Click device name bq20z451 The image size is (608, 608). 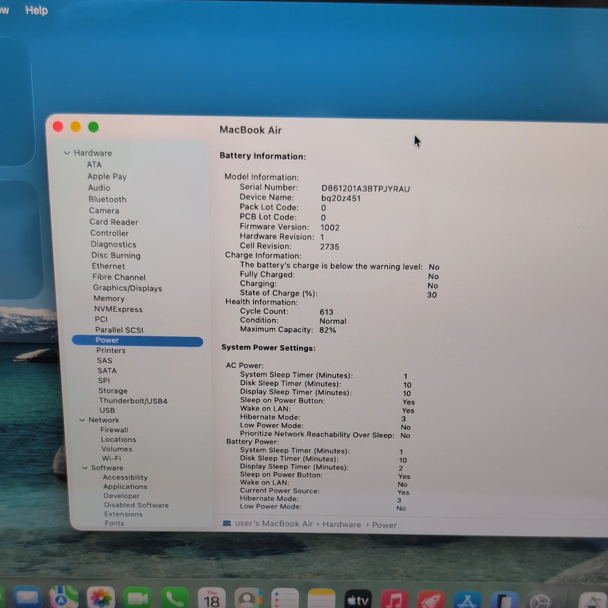tap(341, 199)
